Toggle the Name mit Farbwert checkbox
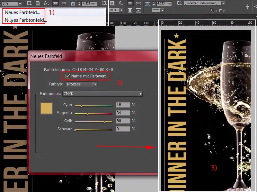Image resolution: width=257 pixels, height=192 pixels. click(x=68, y=76)
